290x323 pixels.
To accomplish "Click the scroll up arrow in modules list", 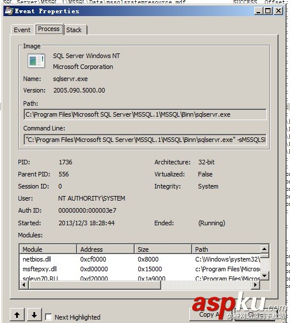I will coord(265,249).
